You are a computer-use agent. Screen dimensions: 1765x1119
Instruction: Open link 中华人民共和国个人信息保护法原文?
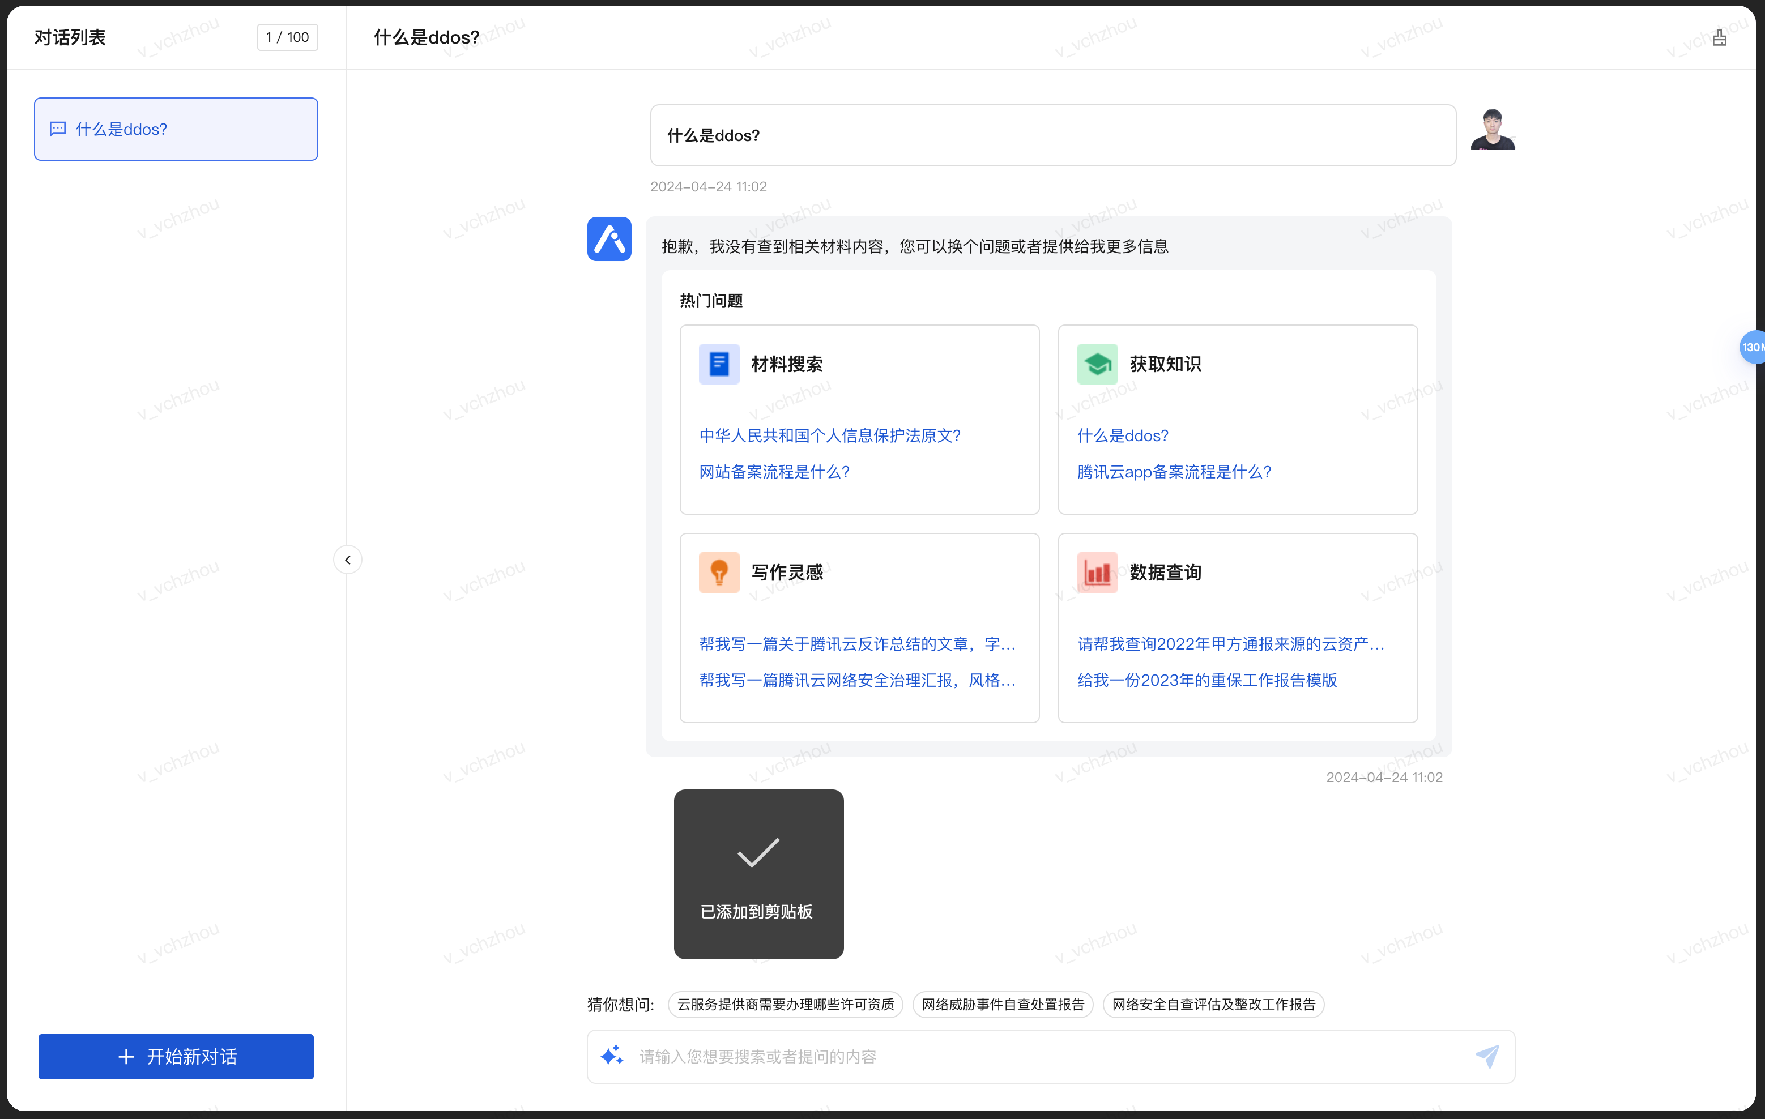(x=830, y=435)
